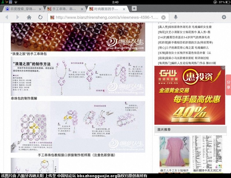Tap the browser back arrow
Screen dimensions: 231x178
(7, 17)
